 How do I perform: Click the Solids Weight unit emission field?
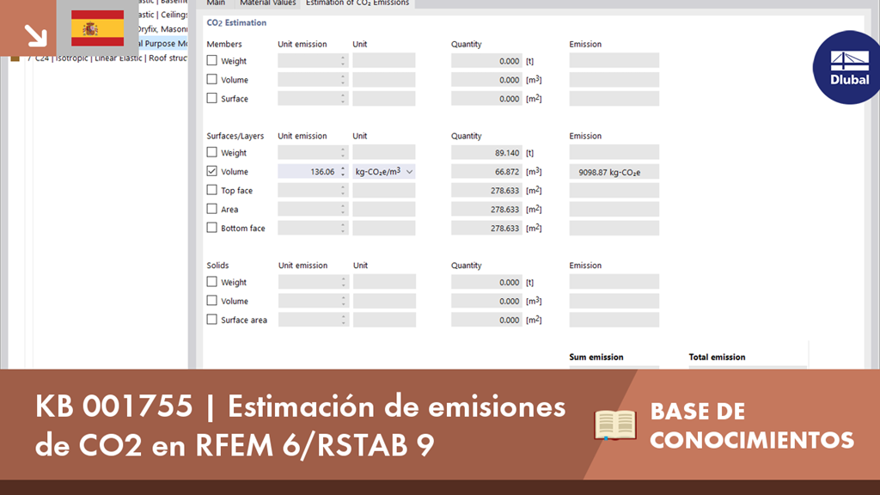[313, 282]
